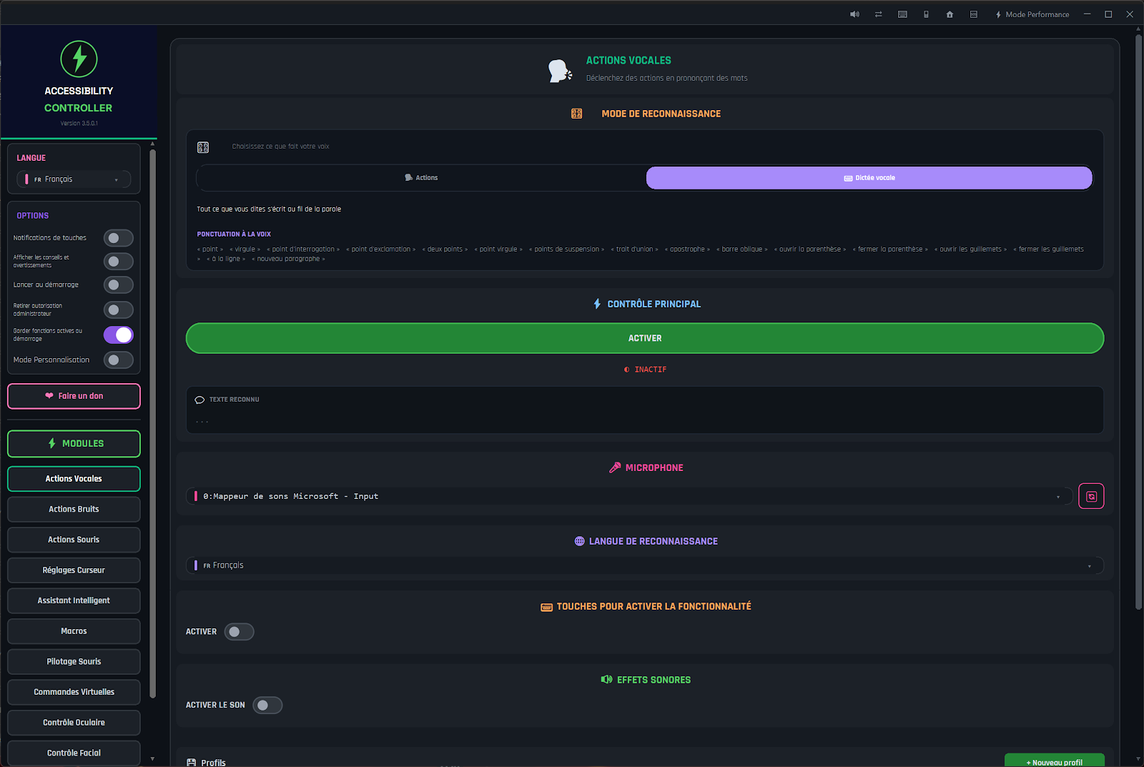Click the speech bubble icon near Texte Reconnu
The height and width of the screenshot is (767, 1144).
point(199,400)
